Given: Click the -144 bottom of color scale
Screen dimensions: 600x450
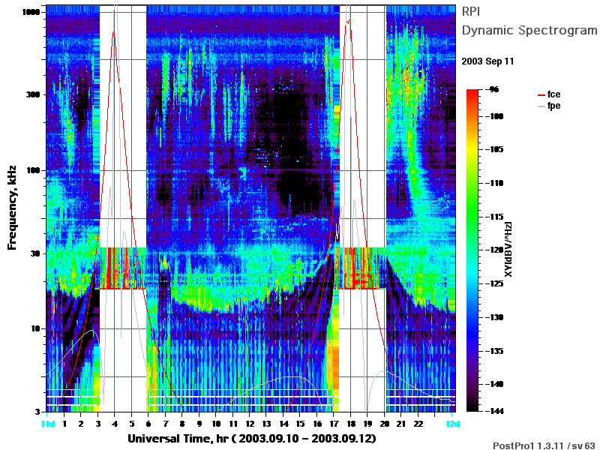Looking at the screenshot, I should [494, 411].
